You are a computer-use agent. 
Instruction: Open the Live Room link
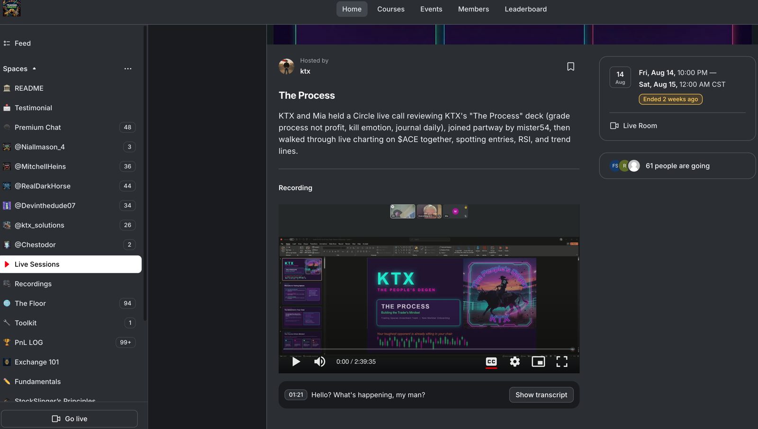(x=633, y=126)
